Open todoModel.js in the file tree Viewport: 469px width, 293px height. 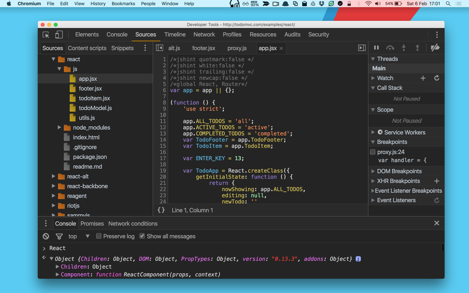pos(95,108)
